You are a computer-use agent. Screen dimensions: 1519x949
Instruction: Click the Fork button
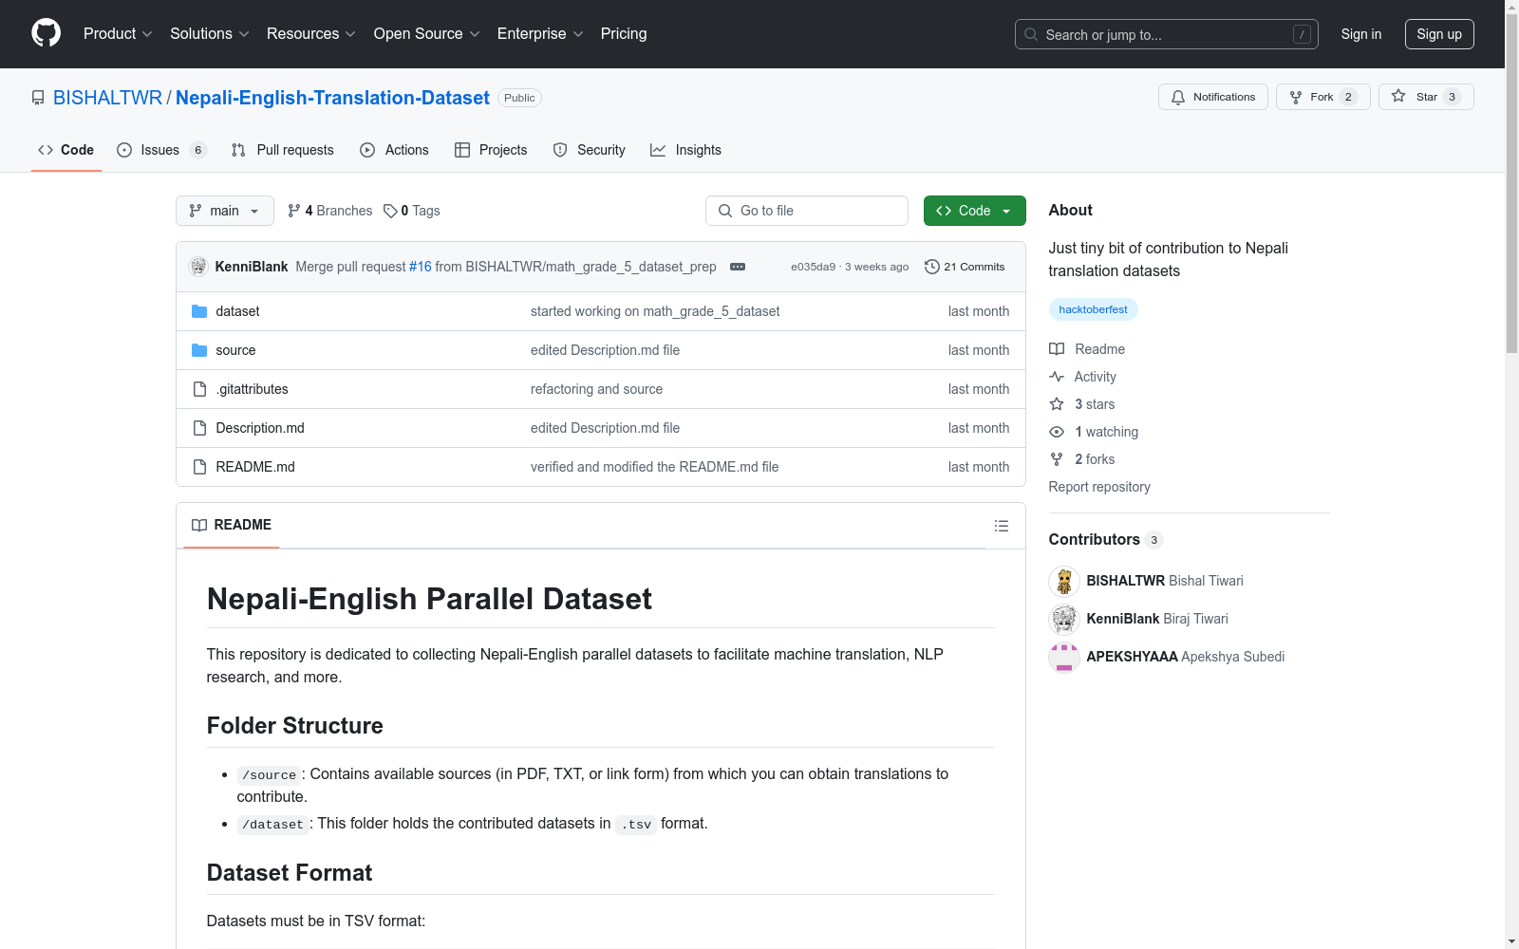(1323, 97)
